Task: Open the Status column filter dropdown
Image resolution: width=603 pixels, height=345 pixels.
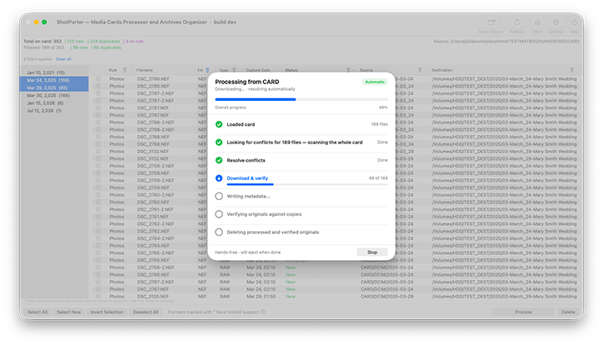Action: (348, 70)
